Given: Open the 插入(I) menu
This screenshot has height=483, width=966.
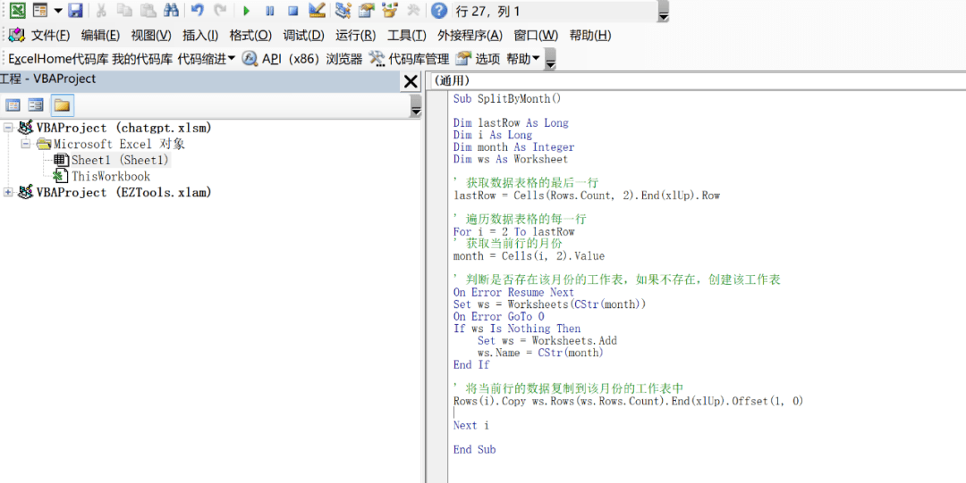Looking at the screenshot, I should [x=200, y=36].
